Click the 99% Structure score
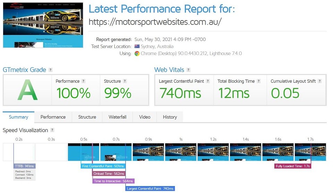 click(118, 93)
